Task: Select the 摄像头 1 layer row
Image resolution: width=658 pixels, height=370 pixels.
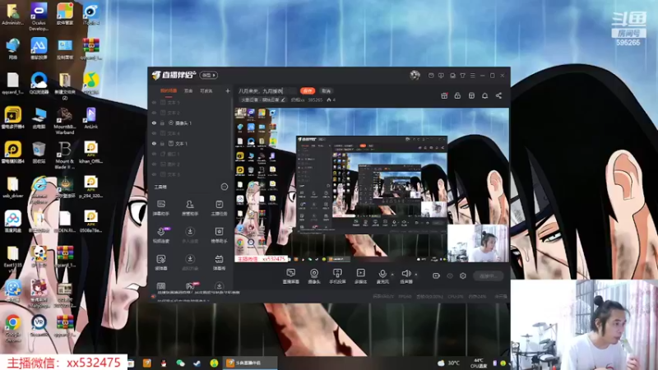Action: 190,123
